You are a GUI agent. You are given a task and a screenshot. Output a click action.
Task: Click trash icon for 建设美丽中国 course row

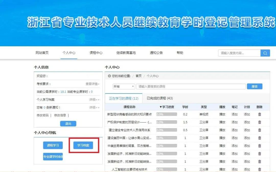259,138
